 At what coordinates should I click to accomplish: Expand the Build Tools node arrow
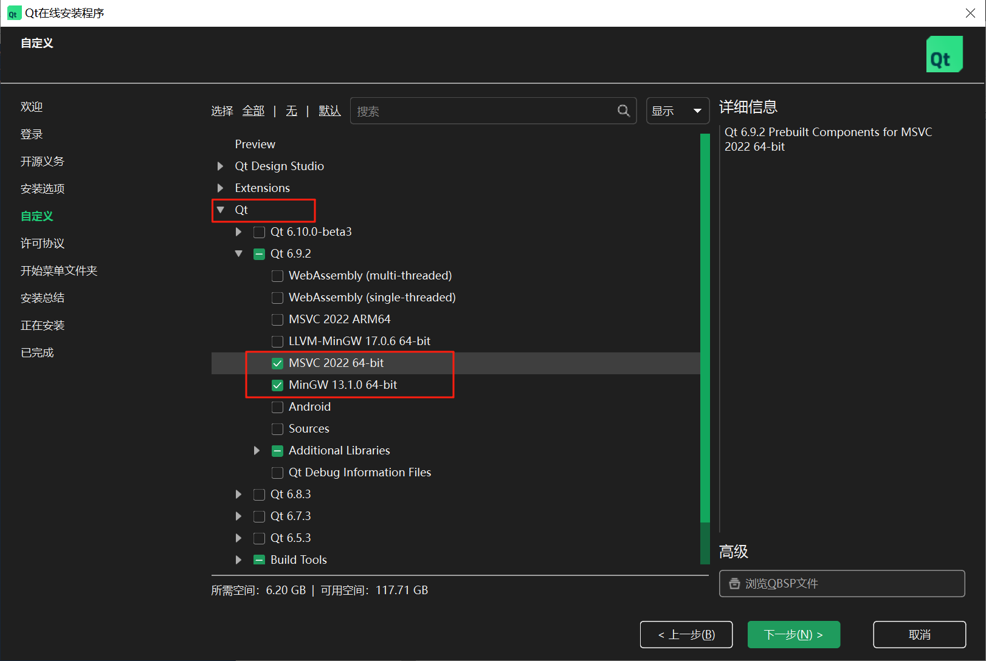(238, 560)
